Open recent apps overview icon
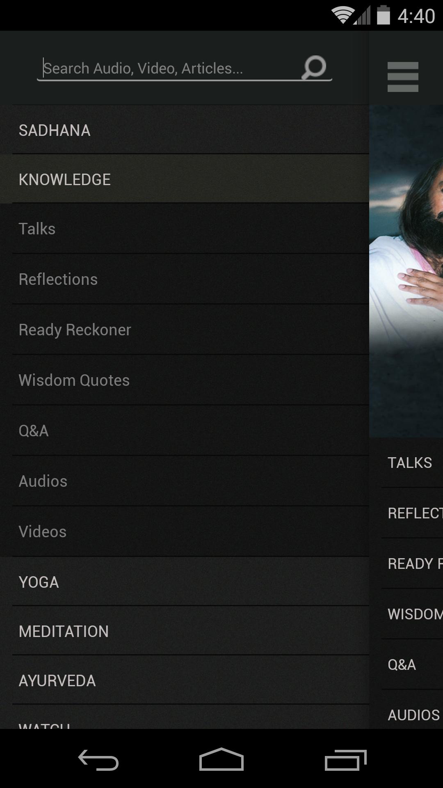The image size is (443, 788). pyautogui.click(x=345, y=760)
